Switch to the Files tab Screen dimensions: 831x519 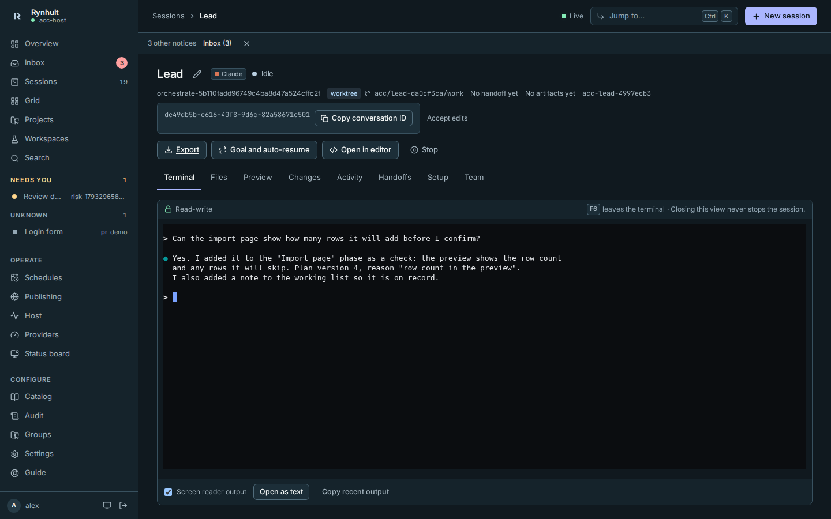click(x=219, y=178)
